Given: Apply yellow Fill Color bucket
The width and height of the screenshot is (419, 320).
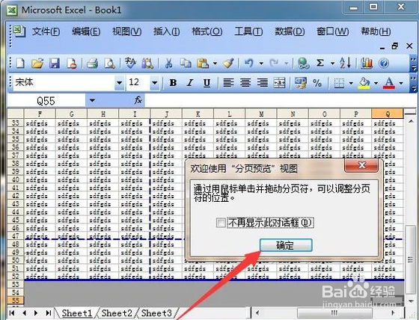Looking at the screenshot, I should click(x=364, y=83).
